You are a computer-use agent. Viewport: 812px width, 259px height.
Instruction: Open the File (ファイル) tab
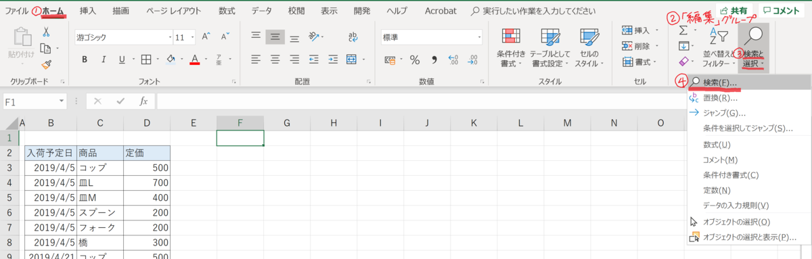[18, 11]
